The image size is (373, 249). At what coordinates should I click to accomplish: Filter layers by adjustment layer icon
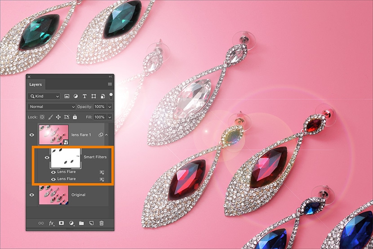(x=75, y=96)
